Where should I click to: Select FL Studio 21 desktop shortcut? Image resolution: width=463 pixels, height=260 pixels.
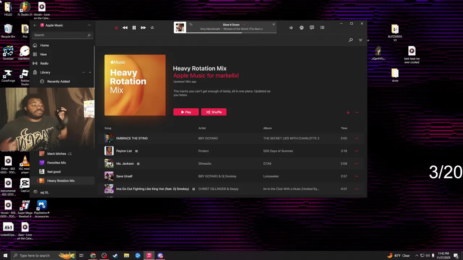tap(25, 10)
